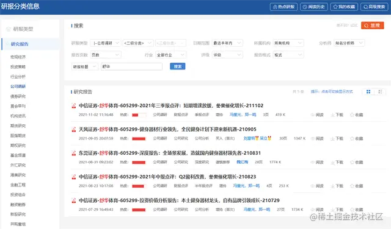Click 收藏 star for the 211102 report
391x229 pixels.
click(357, 114)
